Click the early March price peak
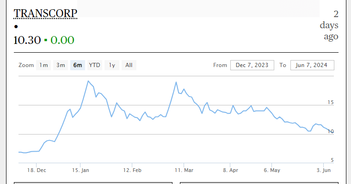 tap(176, 82)
